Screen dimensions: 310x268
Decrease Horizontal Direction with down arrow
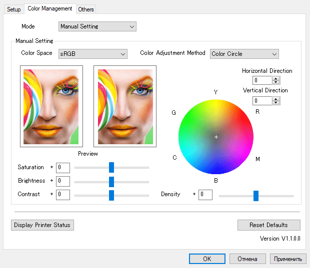click(276, 82)
